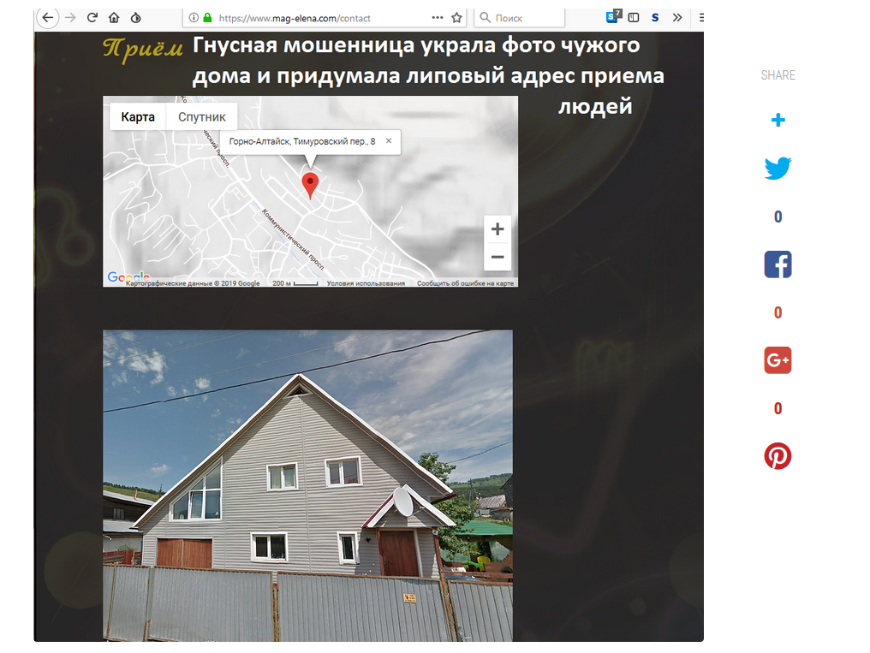Open more share options plus icon

[778, 121]
